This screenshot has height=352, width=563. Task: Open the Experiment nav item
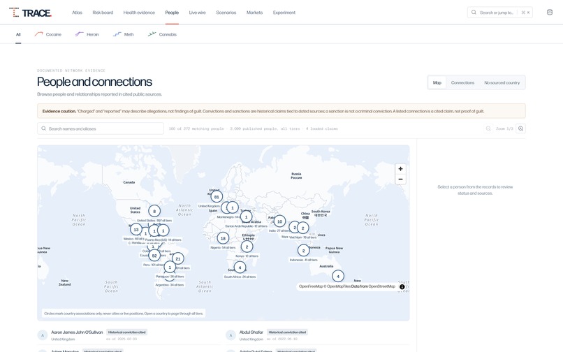284,13
